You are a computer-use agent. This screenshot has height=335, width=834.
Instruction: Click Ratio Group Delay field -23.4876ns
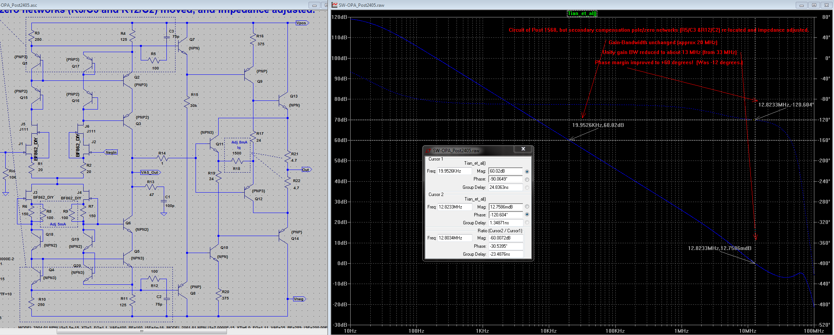coord(506,254)
